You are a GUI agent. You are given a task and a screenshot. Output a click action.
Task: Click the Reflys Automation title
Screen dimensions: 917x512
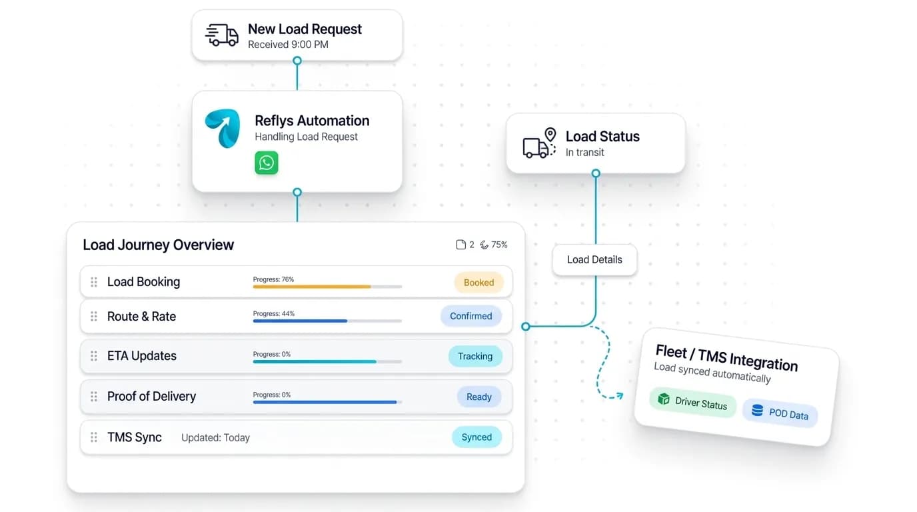point(312,121)
